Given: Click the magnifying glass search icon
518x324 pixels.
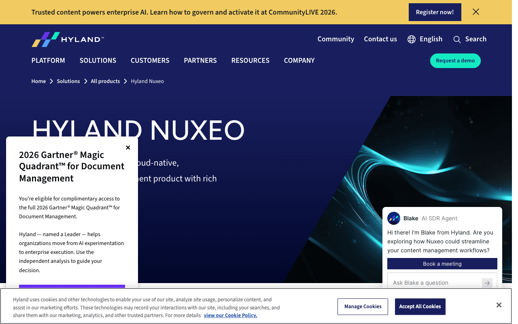Looking at the screenshot, I should (457, 39).
